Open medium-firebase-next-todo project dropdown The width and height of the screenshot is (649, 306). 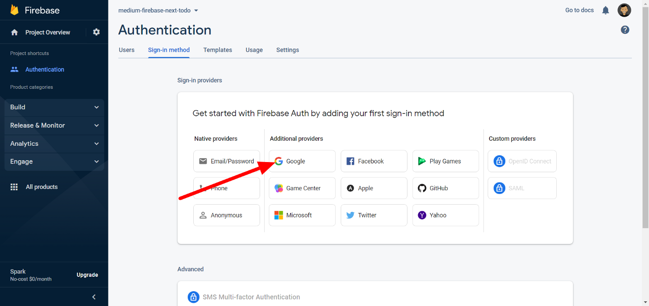pos(158,11)
